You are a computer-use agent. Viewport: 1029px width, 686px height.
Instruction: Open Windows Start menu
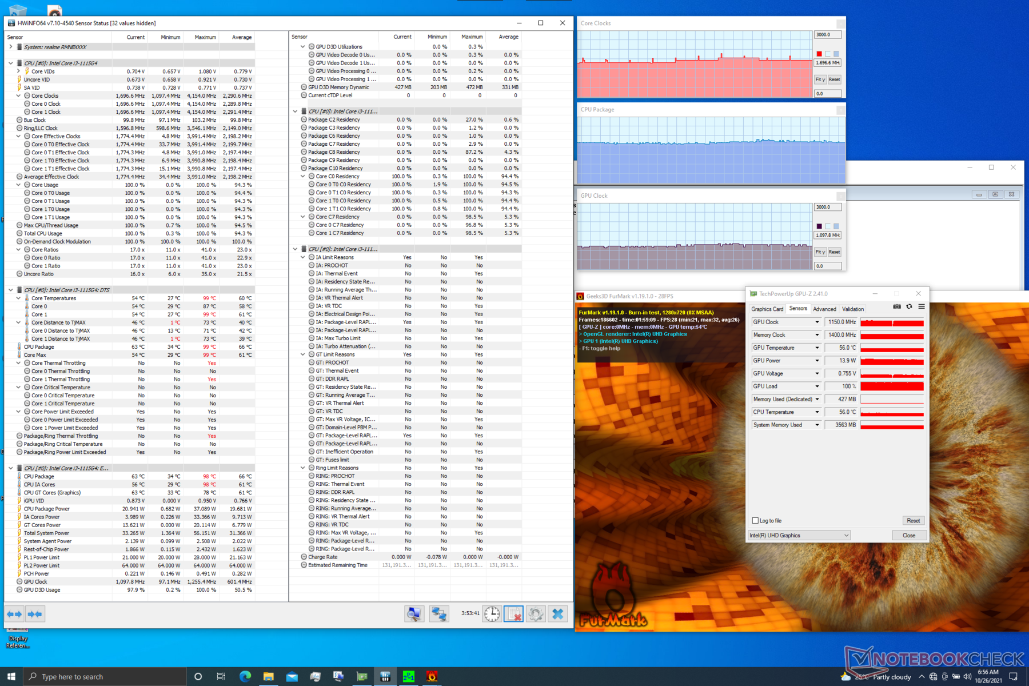[x=11, y=676]
